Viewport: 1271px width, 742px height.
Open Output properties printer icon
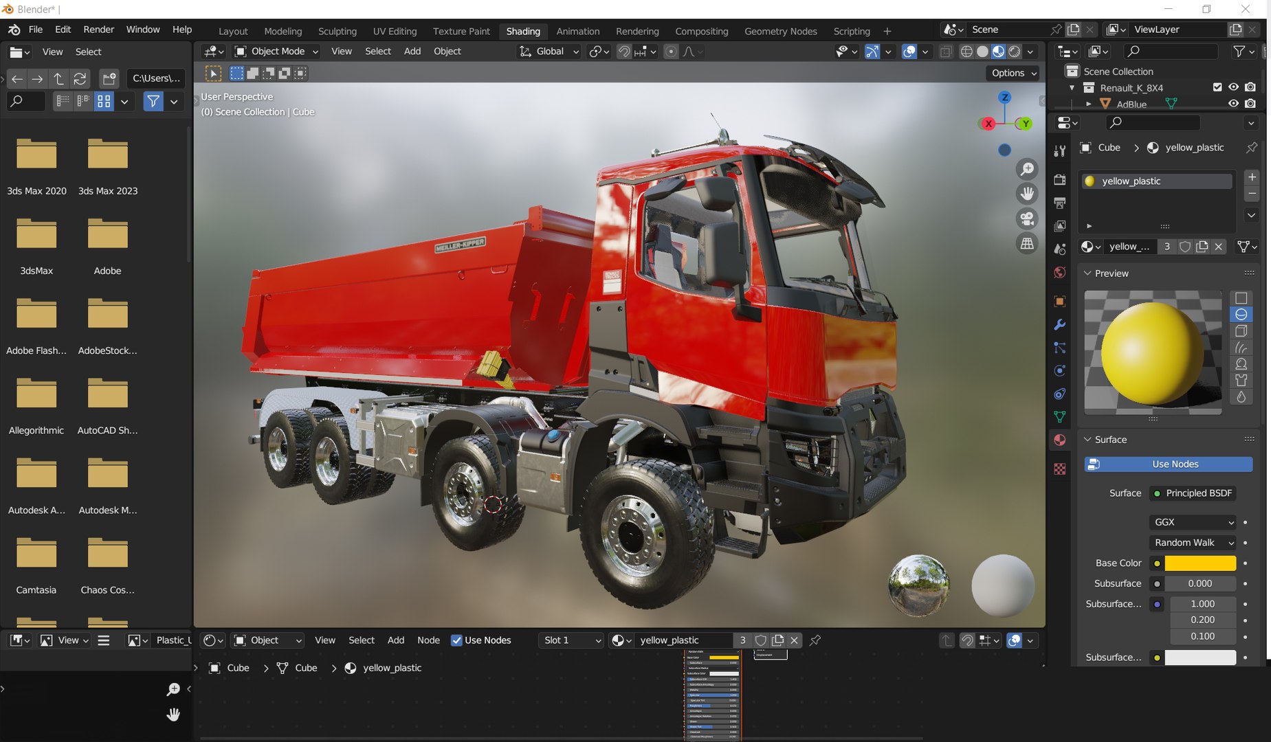[1060, 203]
